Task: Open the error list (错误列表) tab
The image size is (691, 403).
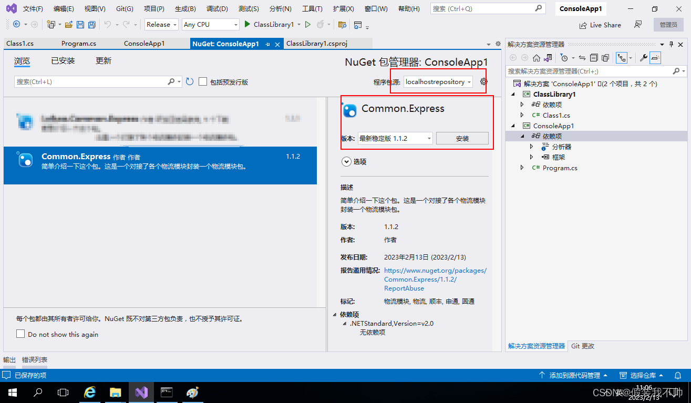Action: 35,360
